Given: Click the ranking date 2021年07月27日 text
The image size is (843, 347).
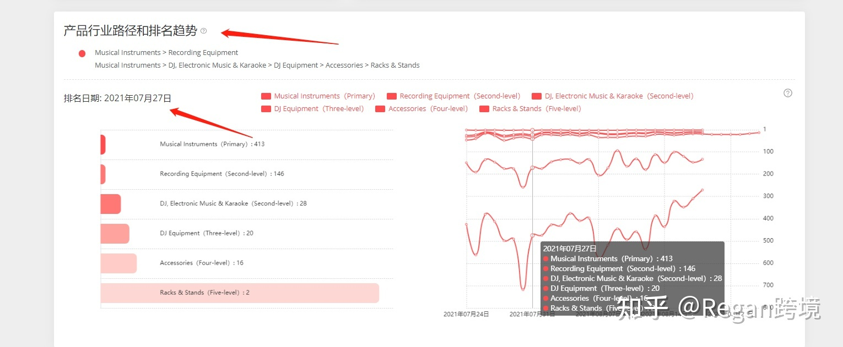Looking at the screenshot, I should click(117, 98).
